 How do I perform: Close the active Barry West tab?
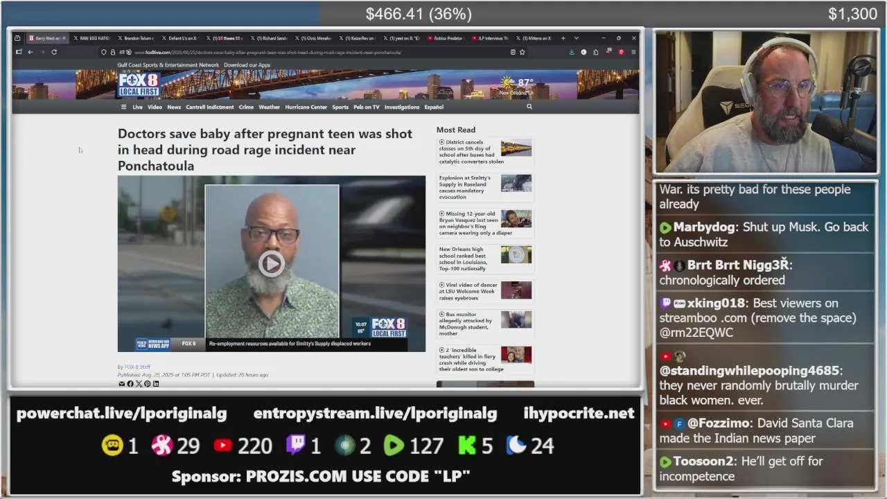pyautogui.click(x=64, y=38)
